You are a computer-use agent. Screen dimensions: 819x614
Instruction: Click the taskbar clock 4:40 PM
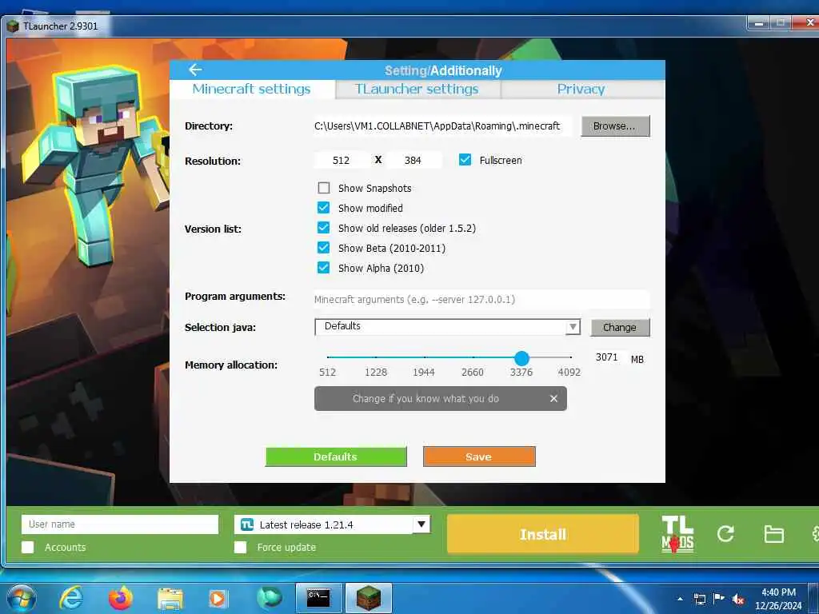click(x=778, y=592)
